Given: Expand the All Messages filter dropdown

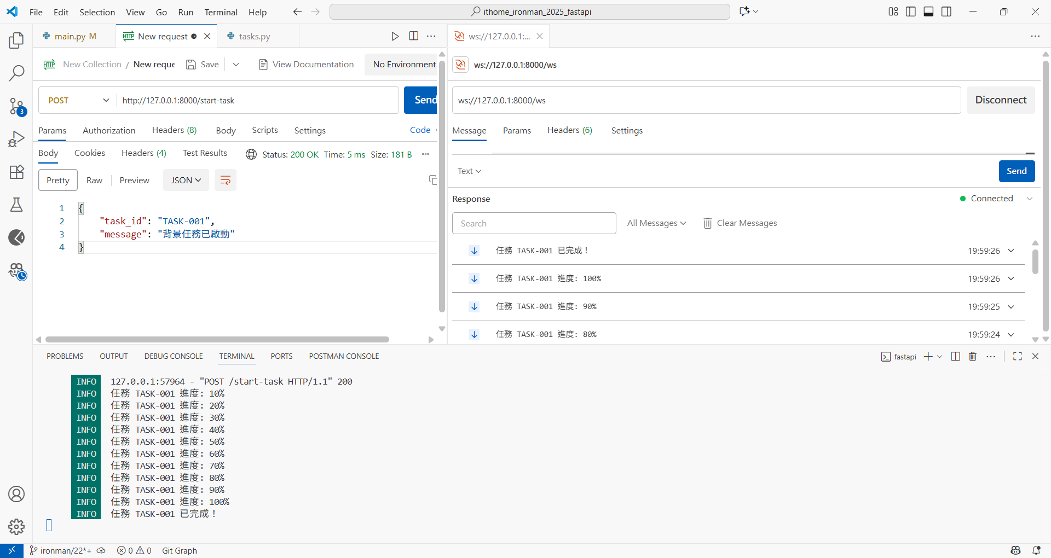Looking at the screenshot, I should (x=656, y=223).
